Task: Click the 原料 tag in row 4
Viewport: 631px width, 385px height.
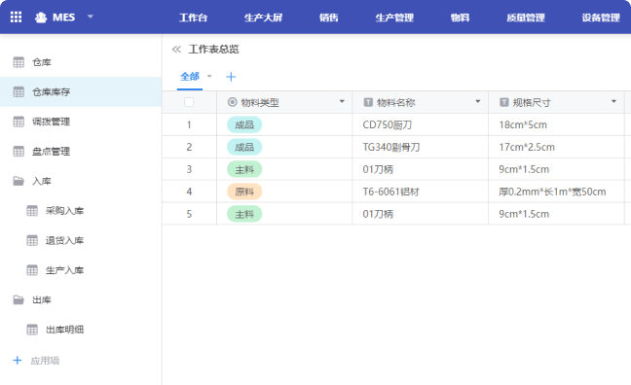Action: coord(244,192)
